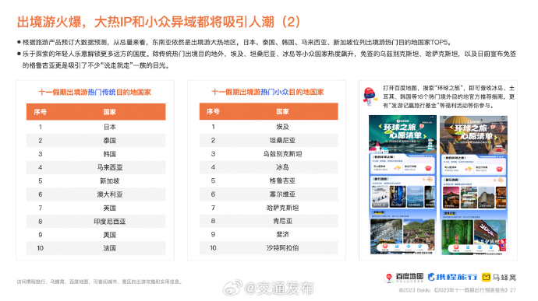The height and width of the screenshot is (301, 538).
Task: Click 澳大利亚 in the traditional destinations list
Action: pyautogui.click(x=110, y=194)
